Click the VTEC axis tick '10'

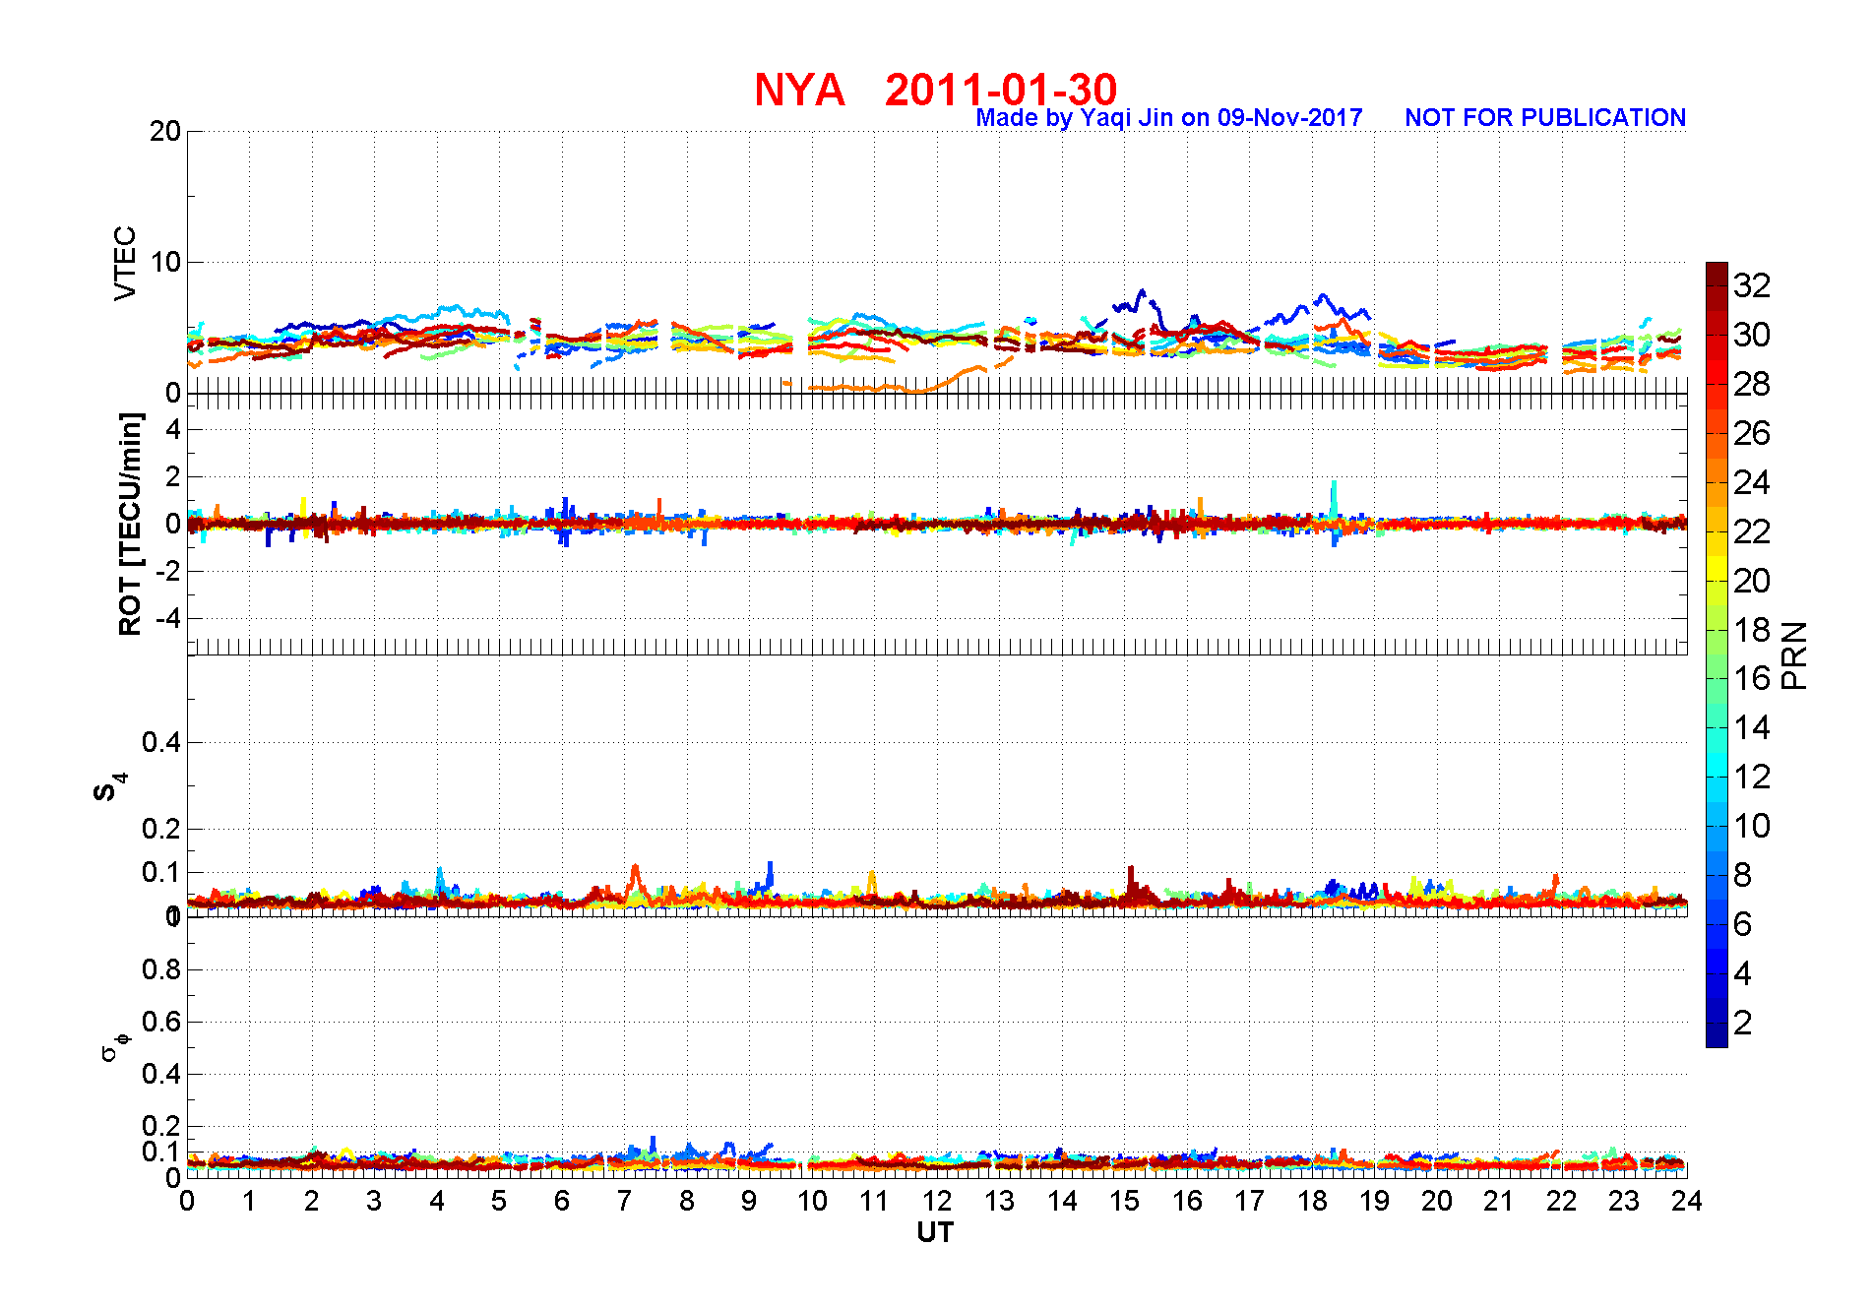pyautogui.click(x=165, y=262)
